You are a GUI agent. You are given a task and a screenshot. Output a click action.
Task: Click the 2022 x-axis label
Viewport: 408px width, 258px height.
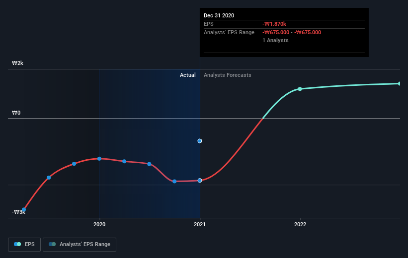(x=300, y=224)
